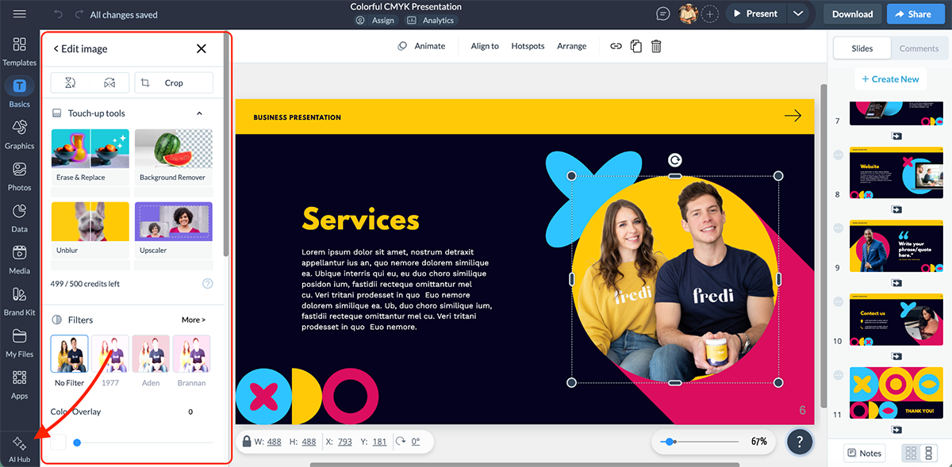Select slide 10 thumbnail in the panel
This screenshot has width=952, height=467.
[x=896, y=320]
